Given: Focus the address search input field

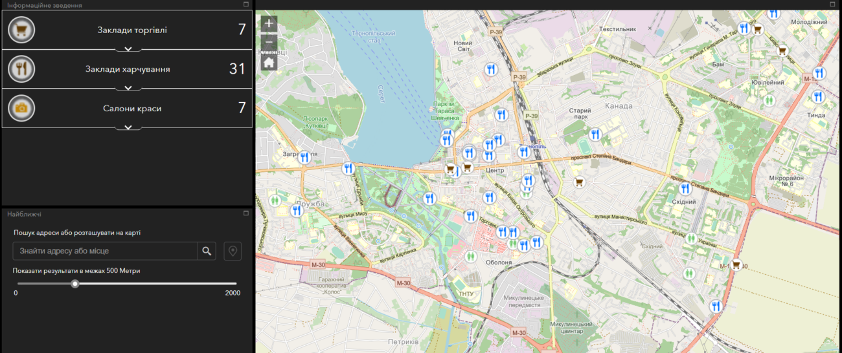Looking at the screenshot, I should point(105,251).
